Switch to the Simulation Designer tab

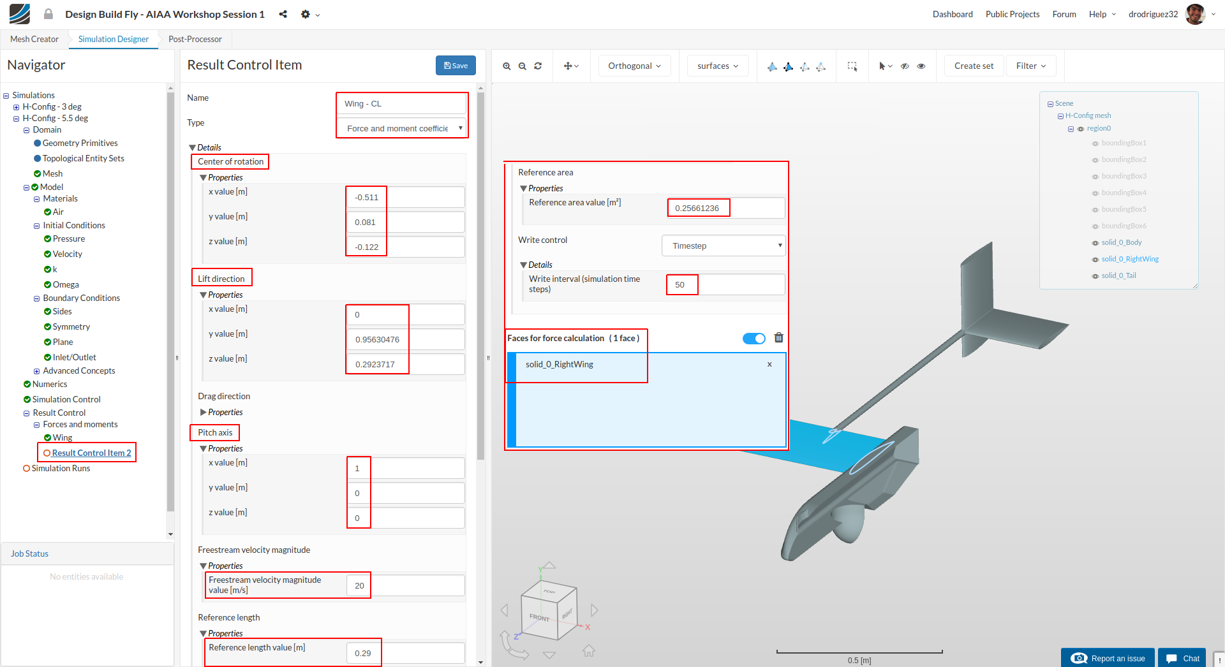(x=114, y=39)
